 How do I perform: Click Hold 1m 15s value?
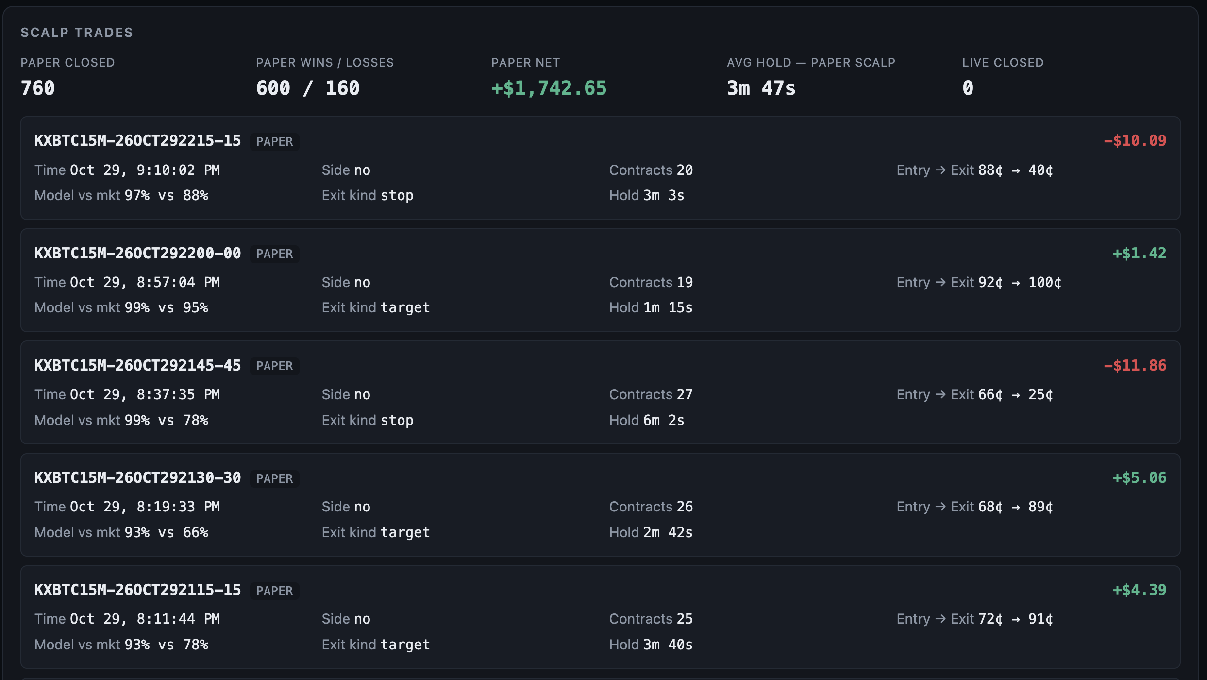tap(668, 307)
